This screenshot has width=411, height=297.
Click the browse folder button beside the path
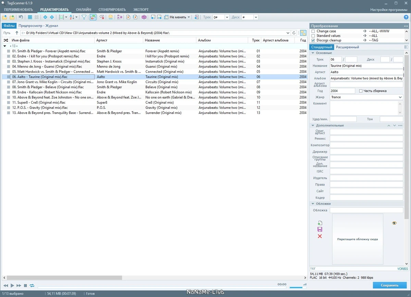(303, 33)
